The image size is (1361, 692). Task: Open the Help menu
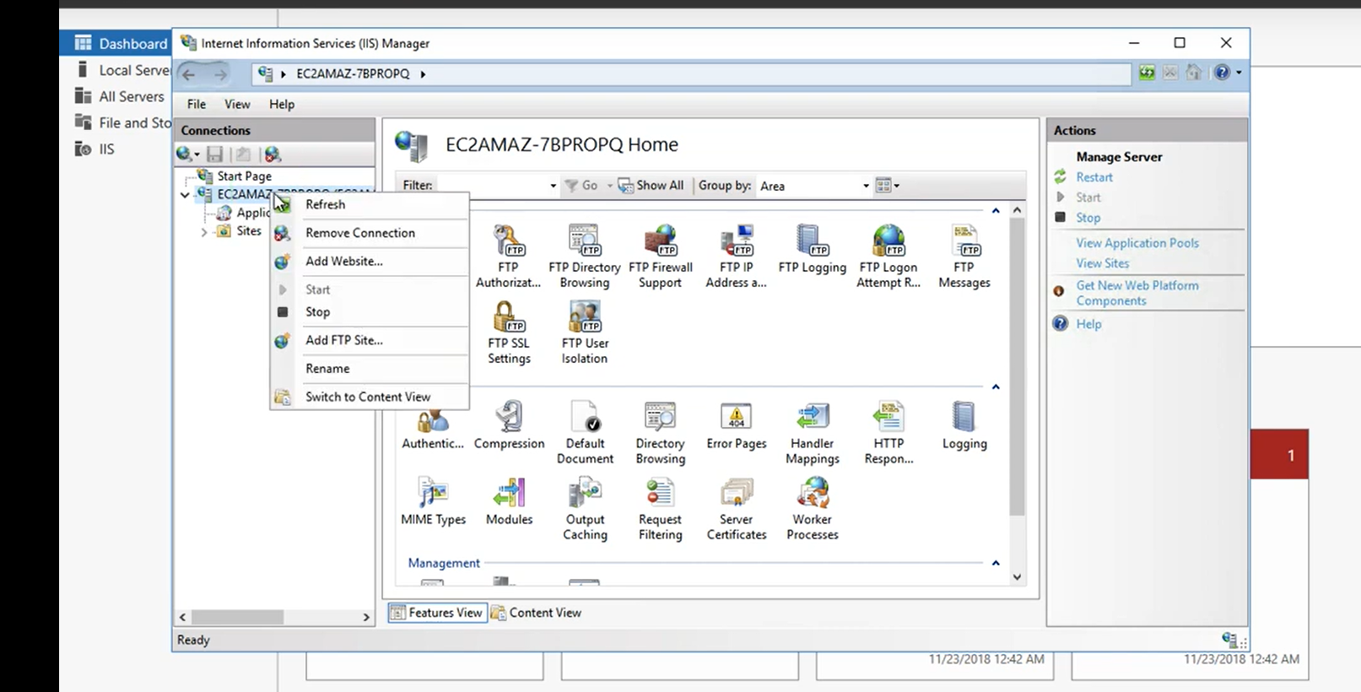pyautogui.click(x=282, y=104)
